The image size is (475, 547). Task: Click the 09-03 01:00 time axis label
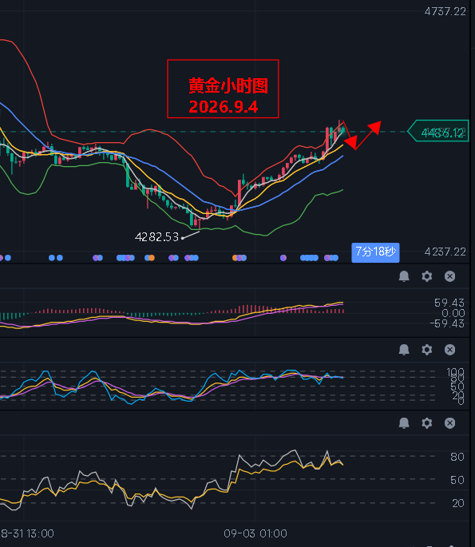tap(255, 533)
